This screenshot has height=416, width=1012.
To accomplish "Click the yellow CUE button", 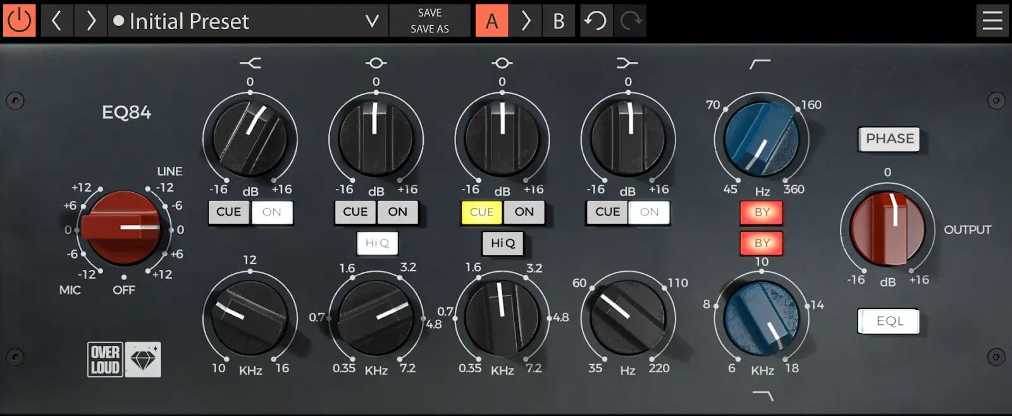I will pos(481,212).
